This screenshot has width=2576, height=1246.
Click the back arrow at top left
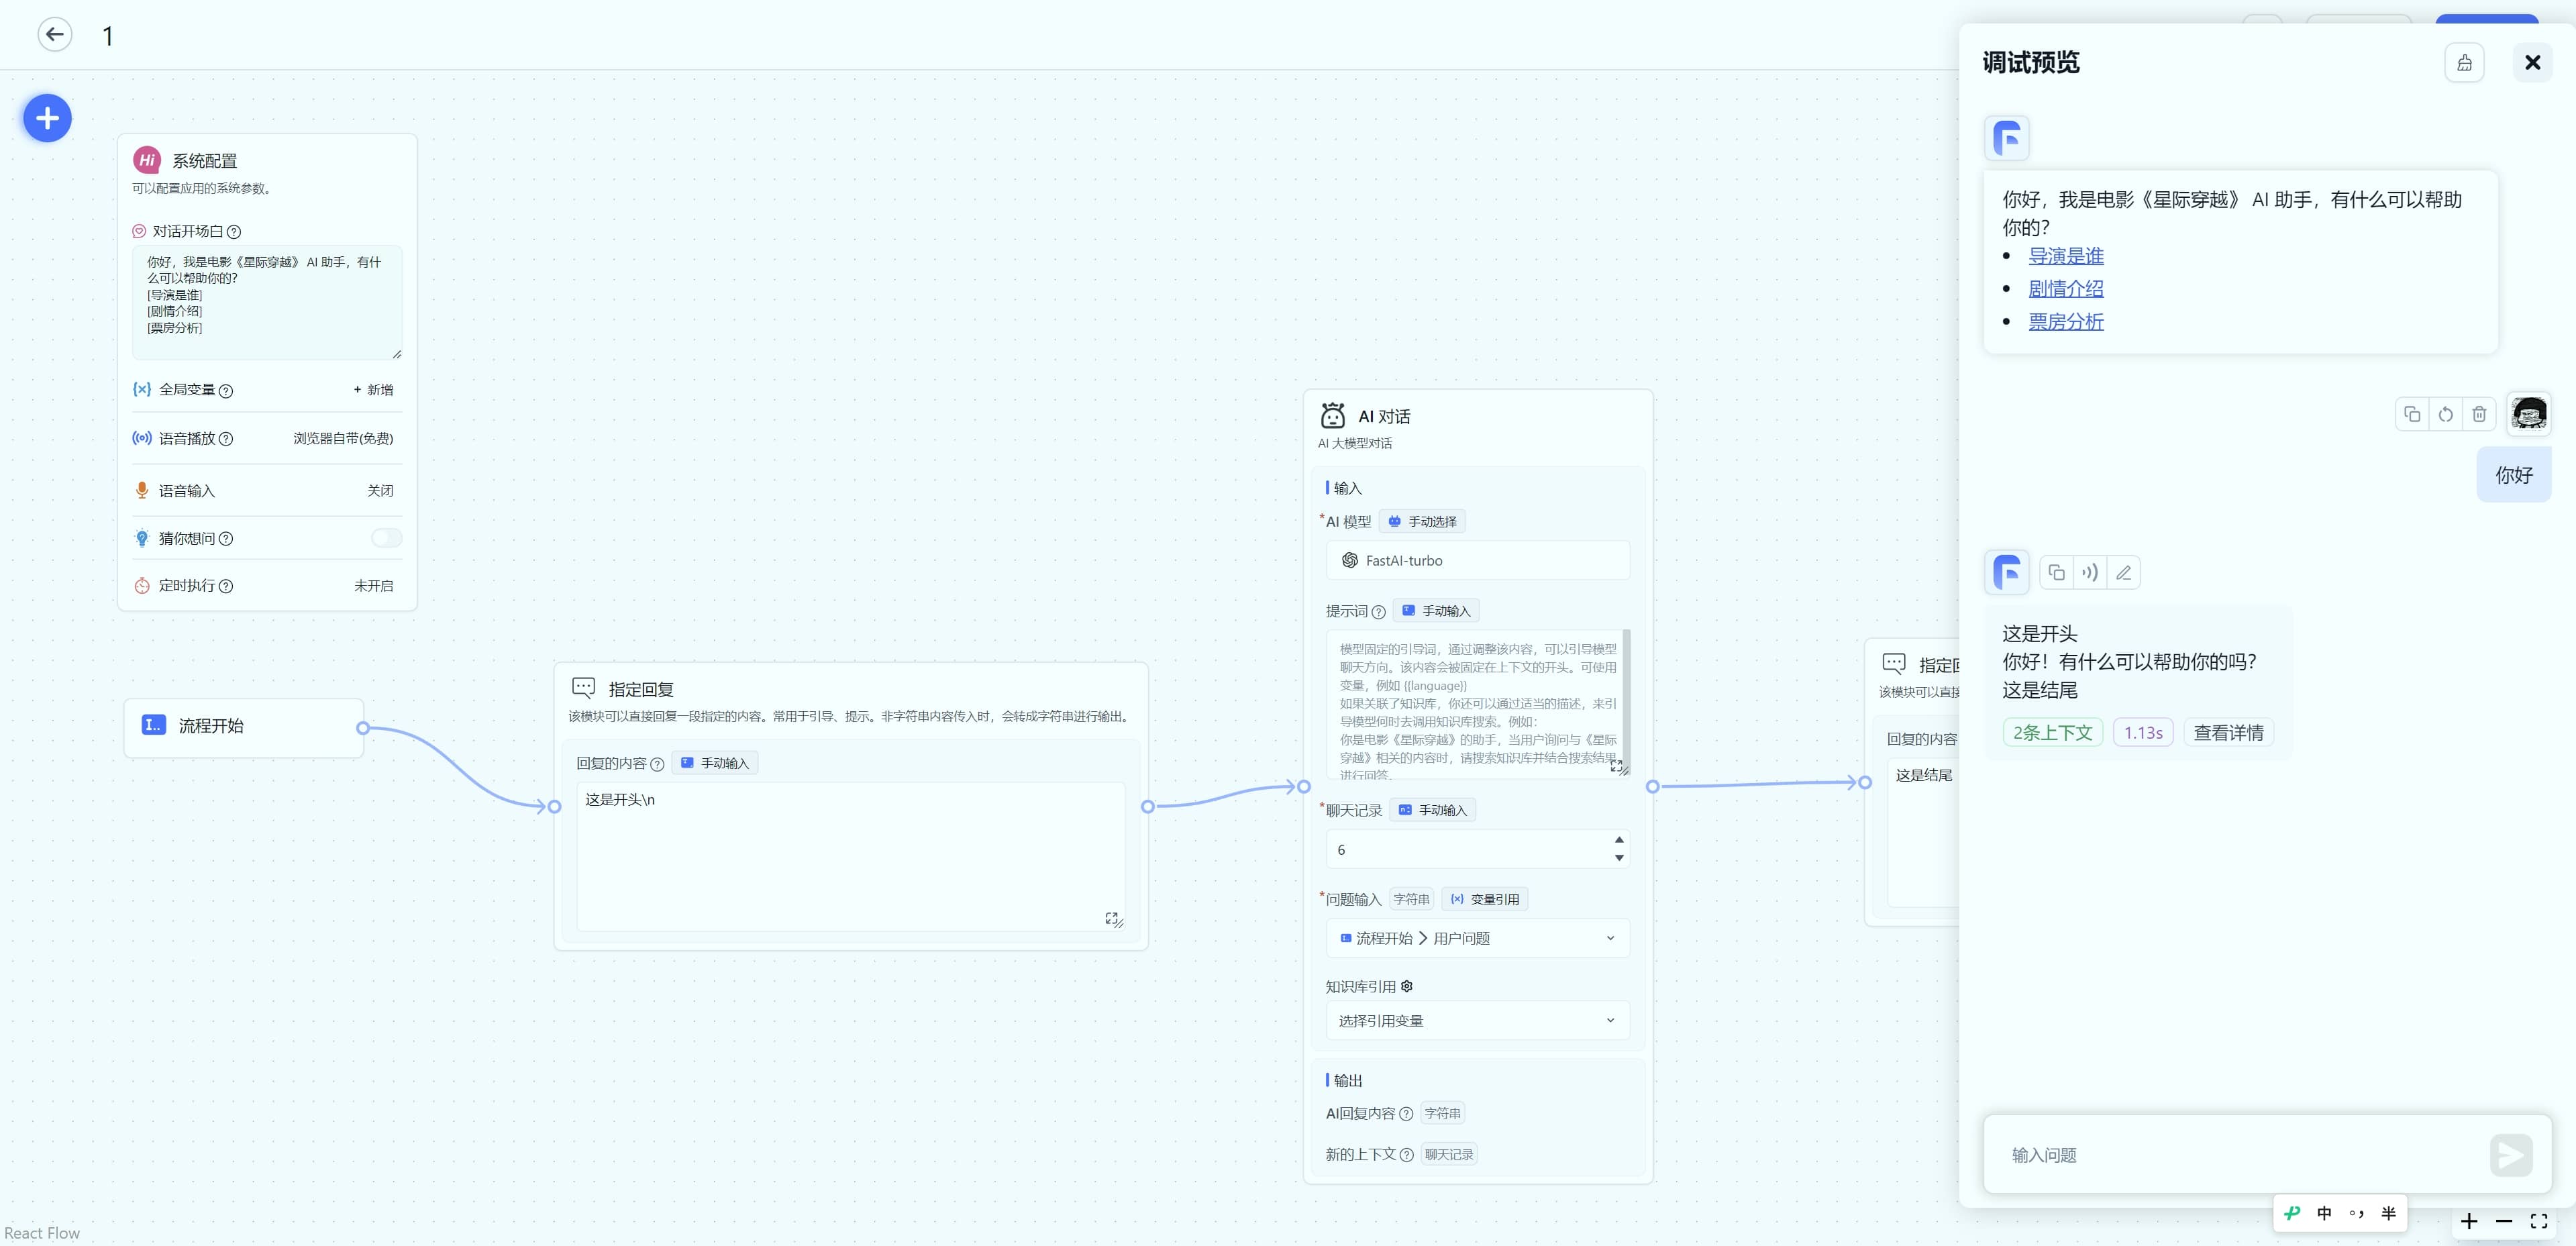(55, 35)
